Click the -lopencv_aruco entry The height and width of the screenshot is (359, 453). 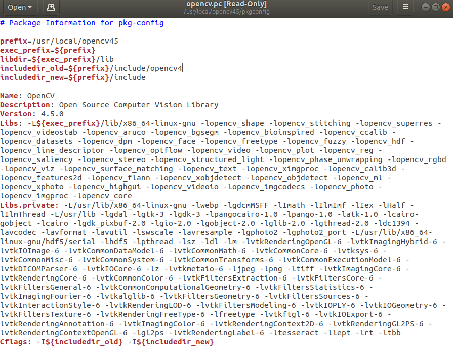tap(114, 132)
